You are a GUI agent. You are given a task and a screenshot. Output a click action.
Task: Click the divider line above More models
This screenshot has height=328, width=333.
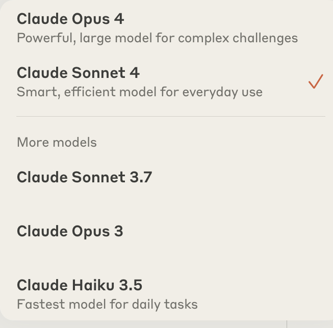point(171,116)
